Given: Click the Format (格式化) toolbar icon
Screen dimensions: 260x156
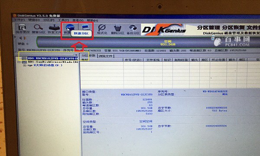Looking at the screenshot, I should pos(102,27).
